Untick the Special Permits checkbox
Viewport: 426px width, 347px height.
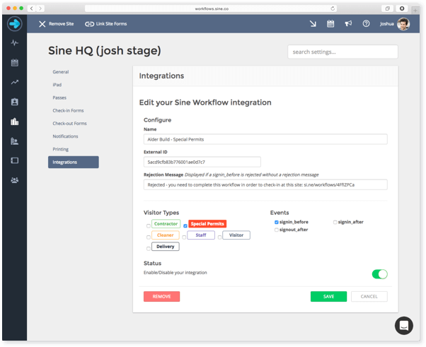click(x=185, y=225)
